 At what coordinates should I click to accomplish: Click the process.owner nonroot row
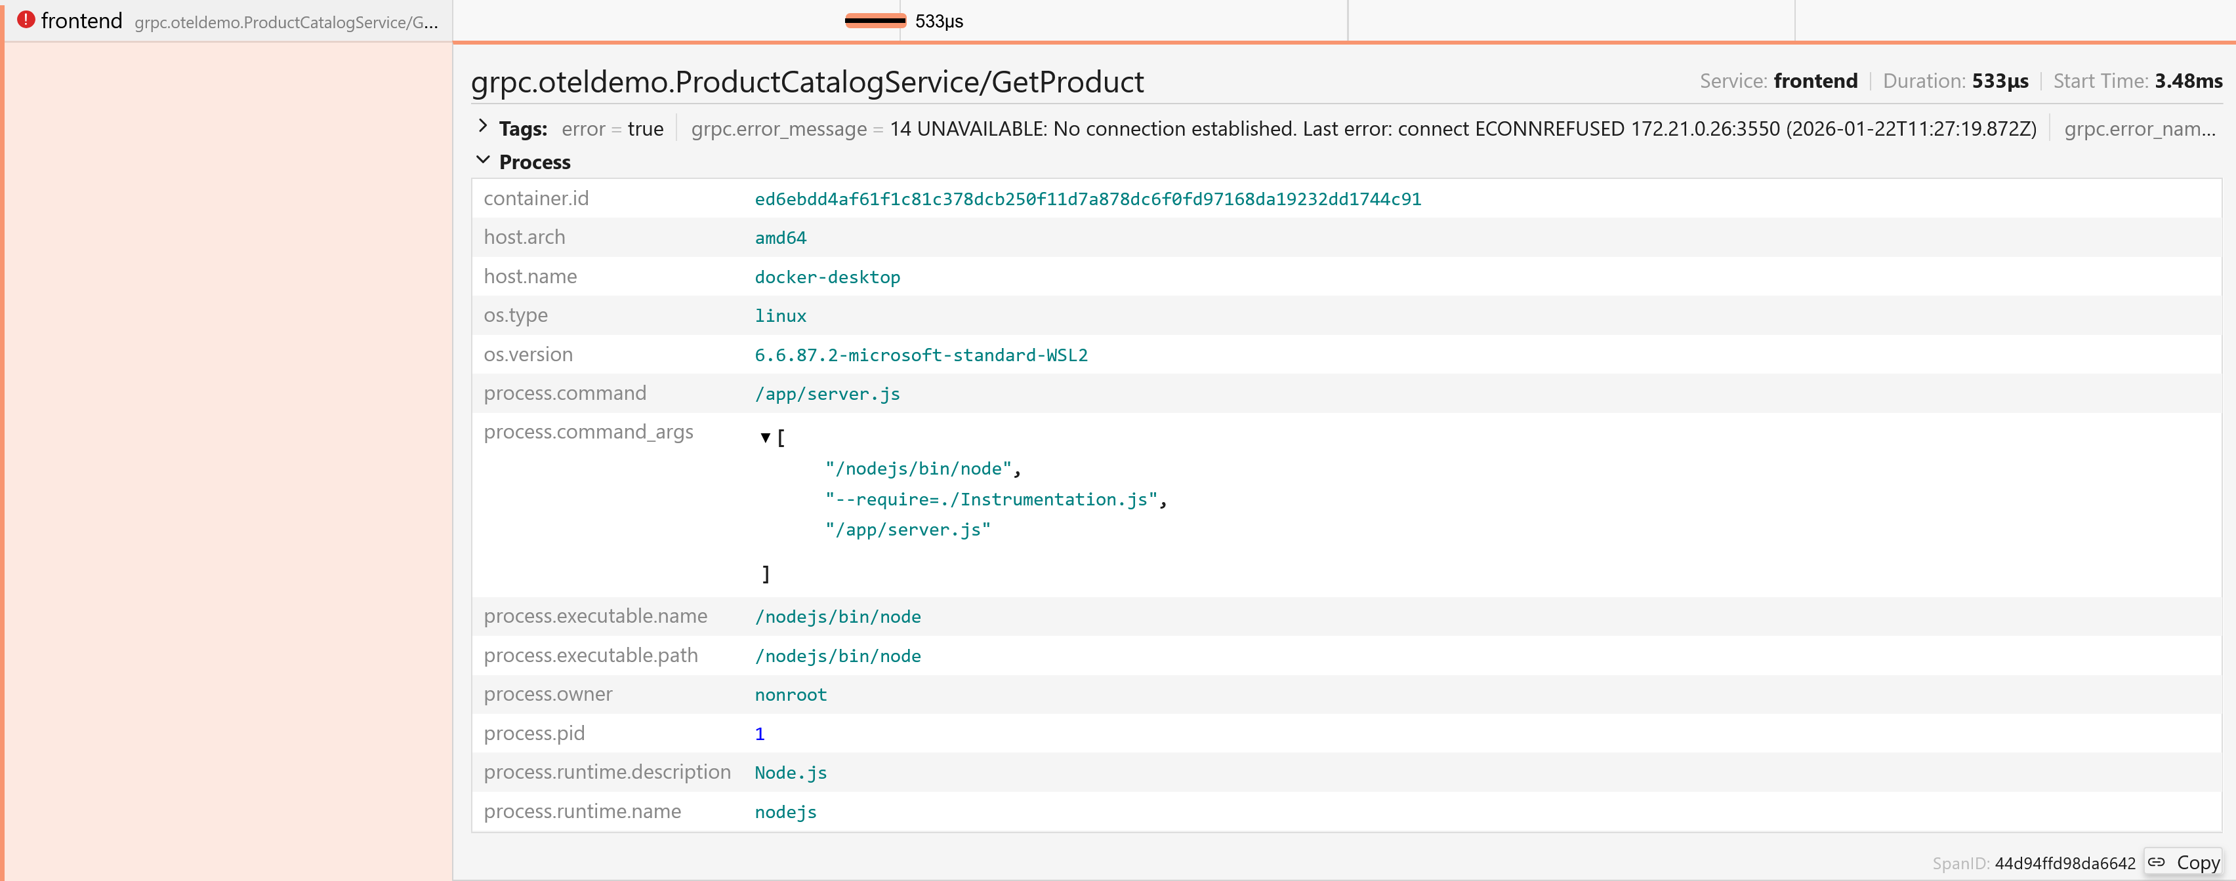pos(790,695)
